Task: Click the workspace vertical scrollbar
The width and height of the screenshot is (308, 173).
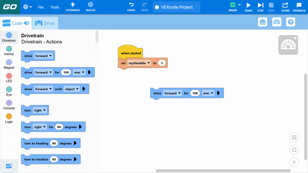Action: click(306, 117)
